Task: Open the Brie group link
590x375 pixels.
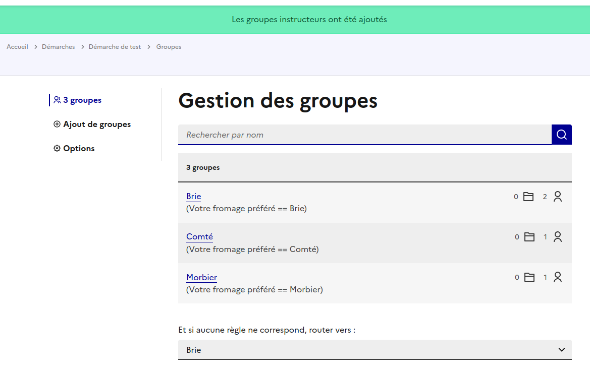Action: pos(193,196)
